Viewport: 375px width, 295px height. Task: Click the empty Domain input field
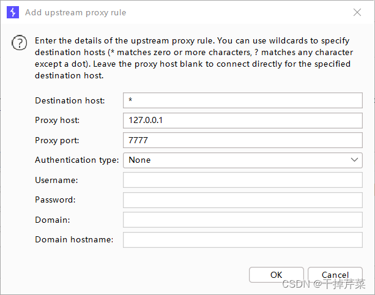[243, 220]
